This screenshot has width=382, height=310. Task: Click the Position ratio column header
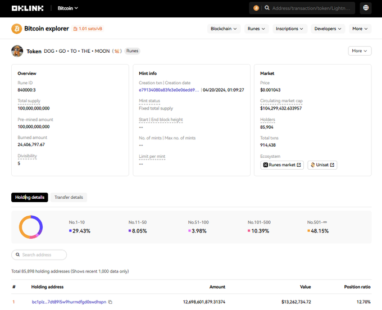(x=357, y=287)
